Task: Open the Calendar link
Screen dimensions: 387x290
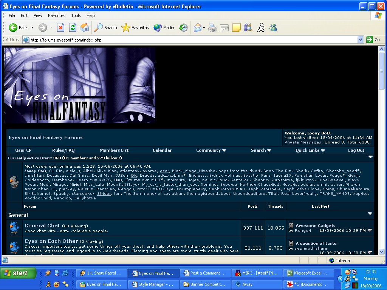Action: click(162, 150)
